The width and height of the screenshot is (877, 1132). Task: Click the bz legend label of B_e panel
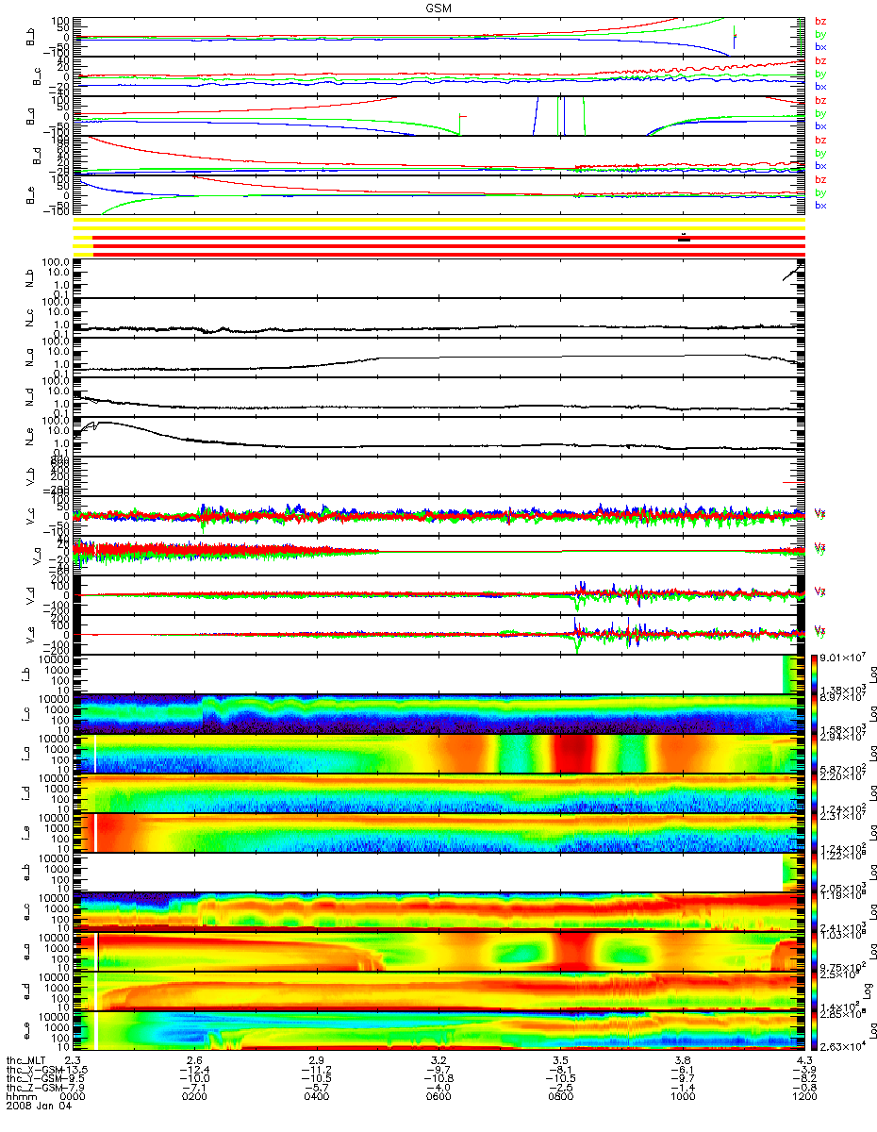[x=820, y=179]
